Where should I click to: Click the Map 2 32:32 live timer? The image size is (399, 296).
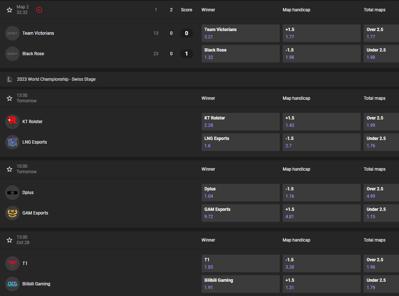tap(23, 10)
